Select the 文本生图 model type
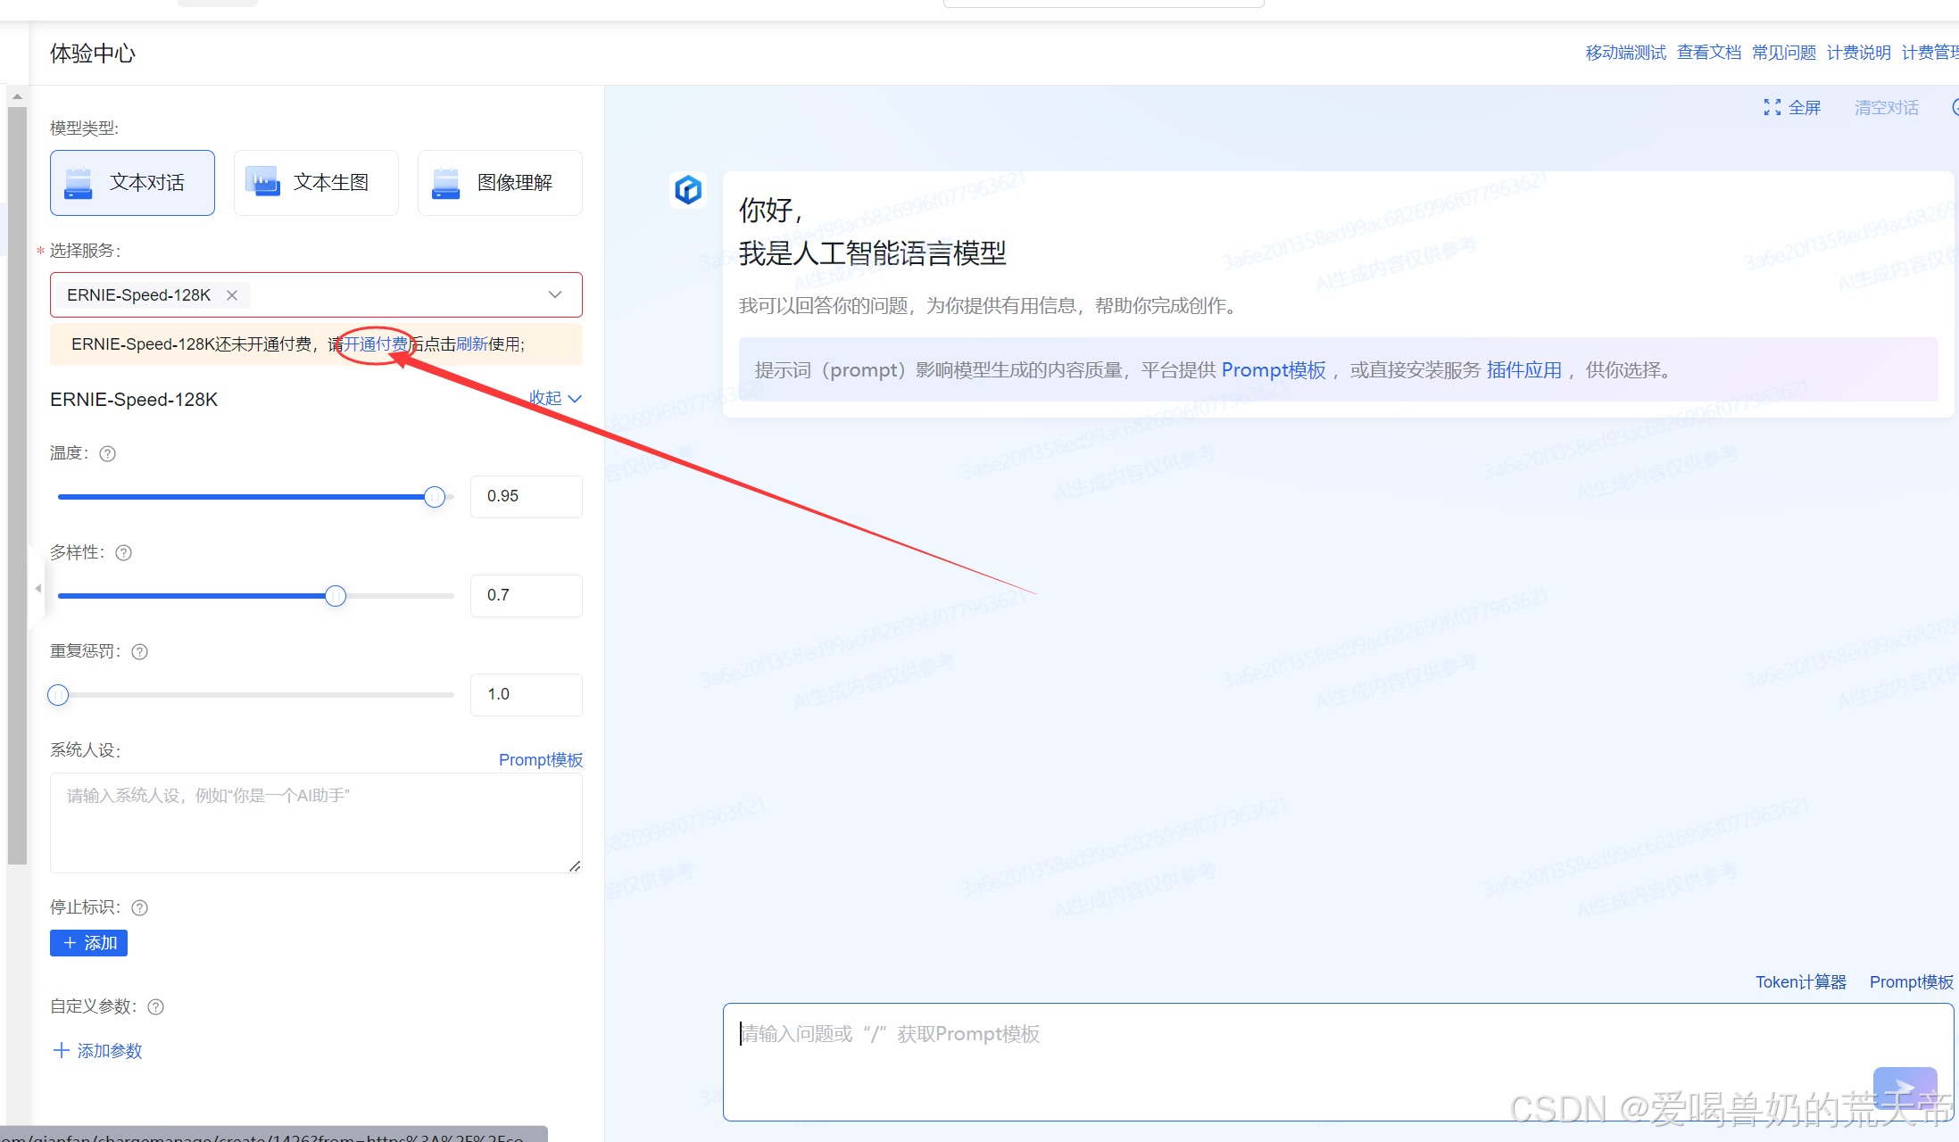 pos(316,183)
